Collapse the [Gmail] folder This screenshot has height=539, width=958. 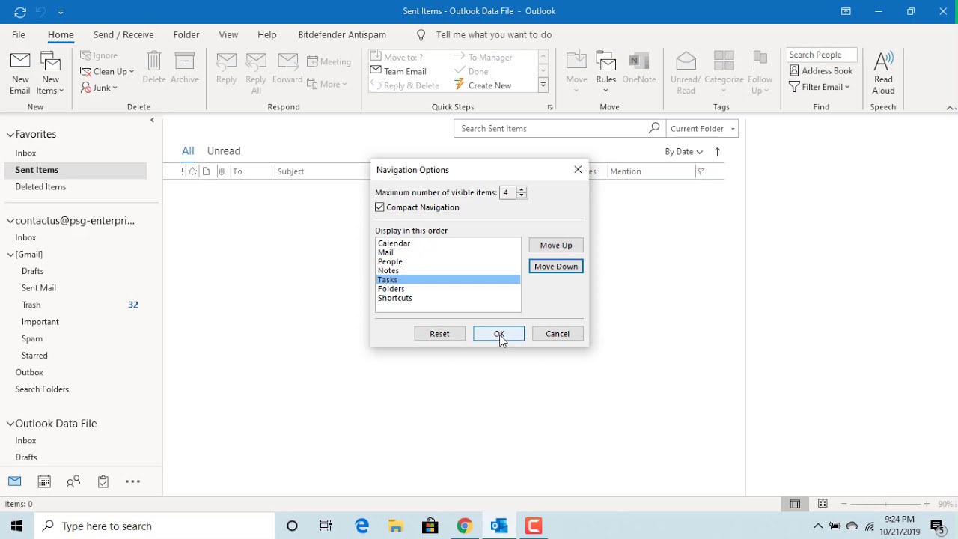(x=10, y=255)
